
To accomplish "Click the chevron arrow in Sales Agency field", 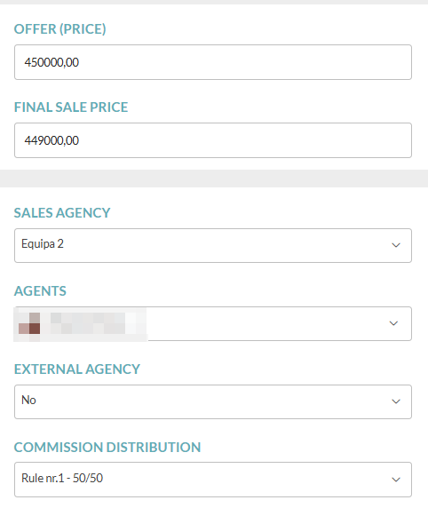I will [x=396, y=245].
